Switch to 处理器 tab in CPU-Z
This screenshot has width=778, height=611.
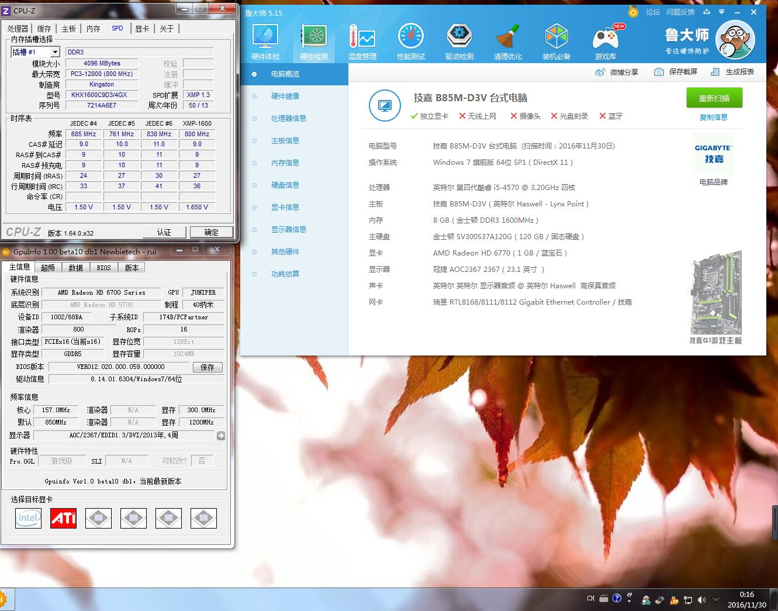coord(18,28)
